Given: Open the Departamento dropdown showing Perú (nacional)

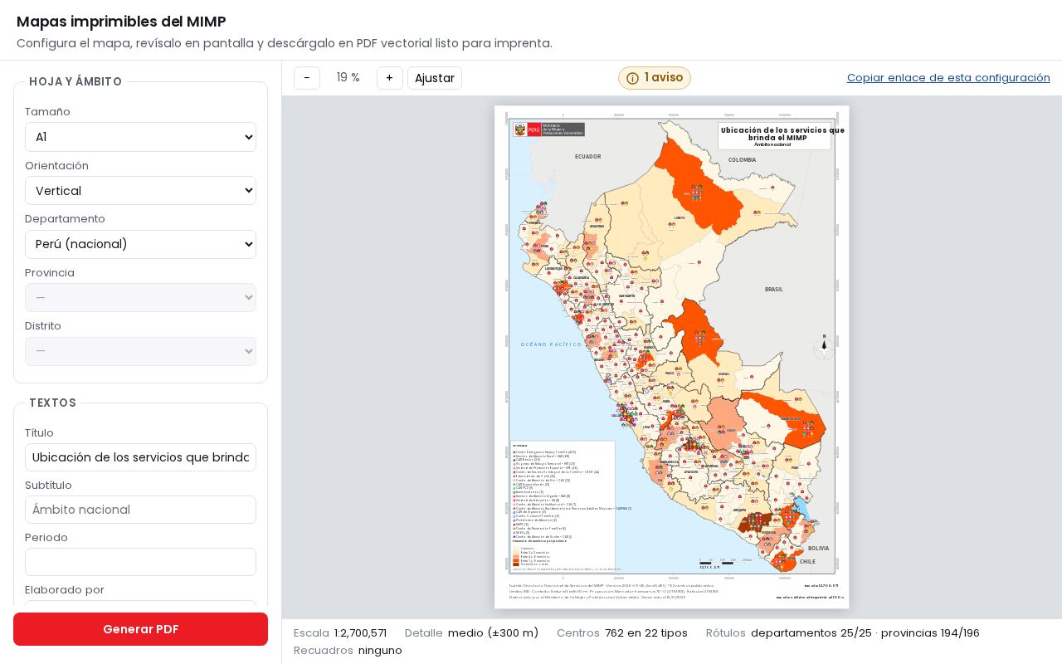Looking at the screenshot, I should pyautogui.click(x=140, y=244).
